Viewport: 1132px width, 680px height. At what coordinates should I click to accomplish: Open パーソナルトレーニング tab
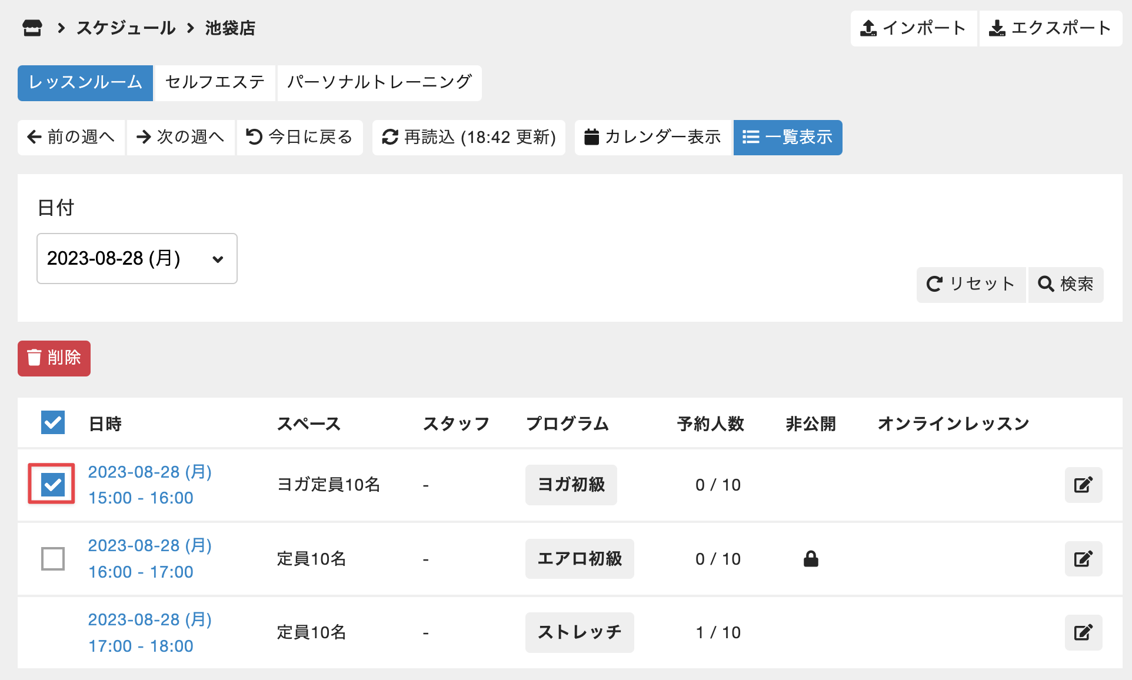[x=379, y=82]
